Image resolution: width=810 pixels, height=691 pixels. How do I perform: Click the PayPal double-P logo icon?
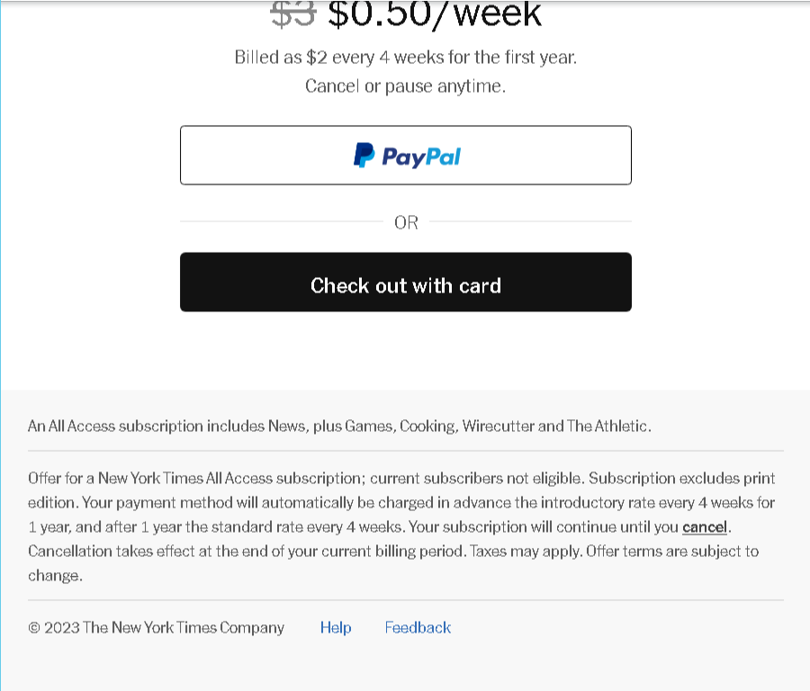click(x=364, y=156)
